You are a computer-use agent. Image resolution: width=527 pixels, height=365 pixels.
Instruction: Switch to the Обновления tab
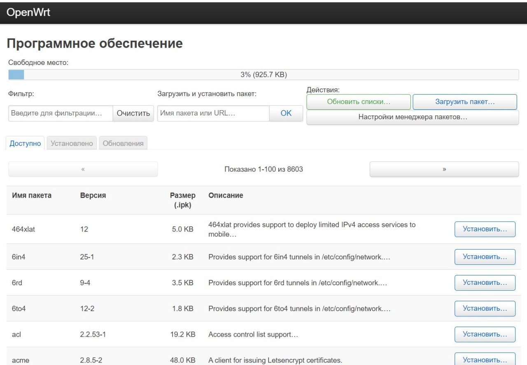(x=123, y=143)
